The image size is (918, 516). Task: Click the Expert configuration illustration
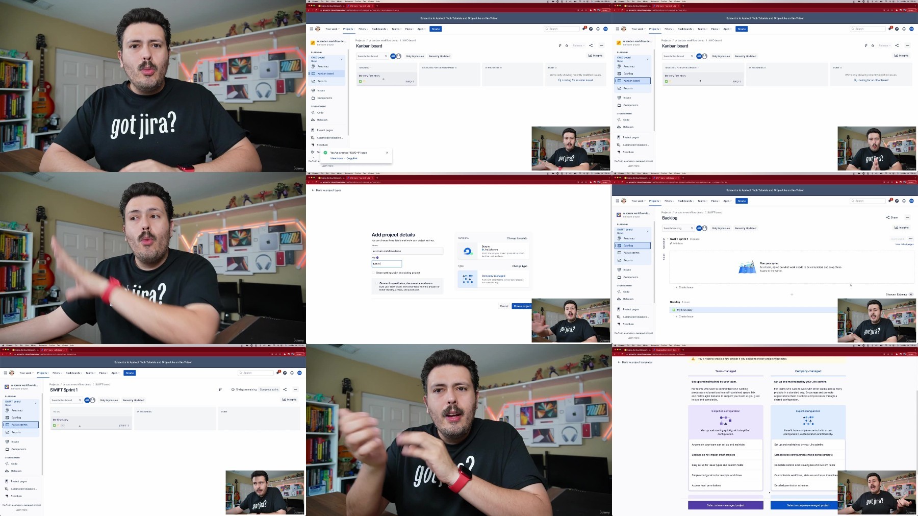[x=808, y=421]
